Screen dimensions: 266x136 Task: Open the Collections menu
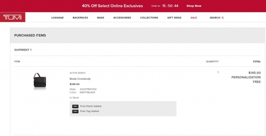pyautogui.click(x=149, y=18)
